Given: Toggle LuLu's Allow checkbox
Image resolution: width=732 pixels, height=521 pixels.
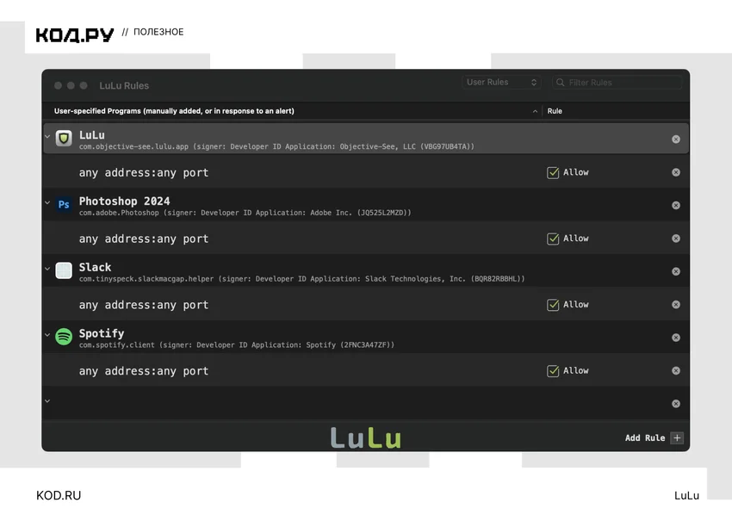Looking at the screenshot, I should click(553, 173).
